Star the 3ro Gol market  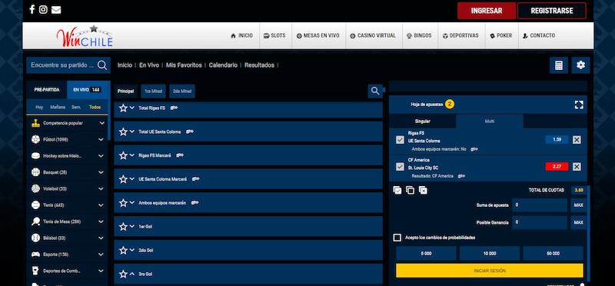123,274
